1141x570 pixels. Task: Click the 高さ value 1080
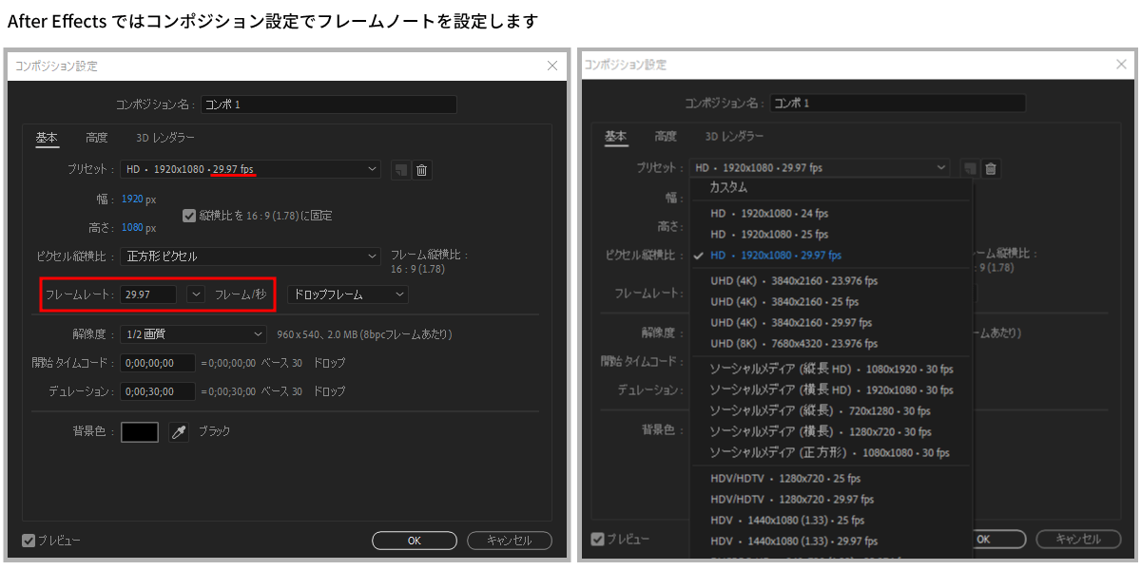(132, 228)
